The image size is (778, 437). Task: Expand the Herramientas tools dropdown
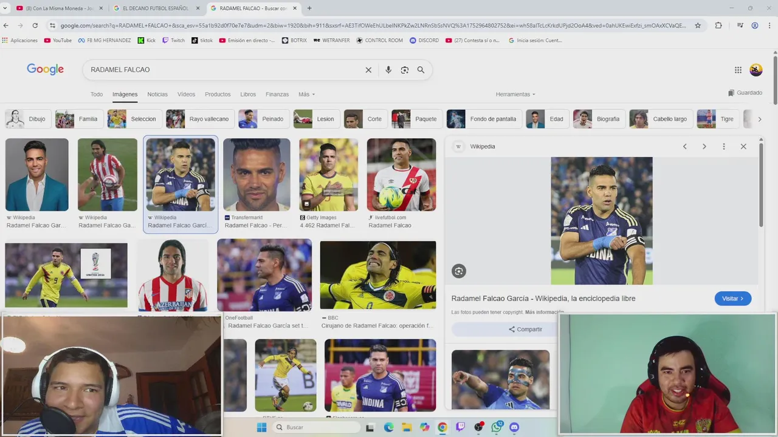[515, 94]
